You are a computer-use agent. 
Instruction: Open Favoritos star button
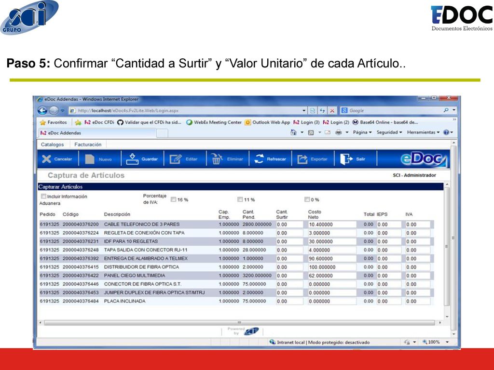click(54, 122)
